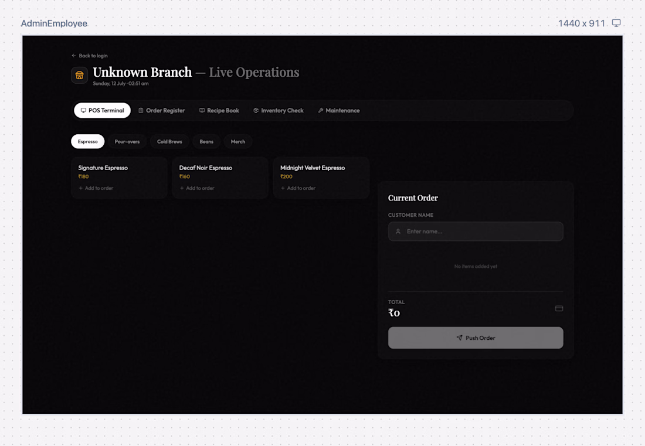Click the payment card icon beside the total
This screenshot has height=446, width=645.
coord(559,308)
